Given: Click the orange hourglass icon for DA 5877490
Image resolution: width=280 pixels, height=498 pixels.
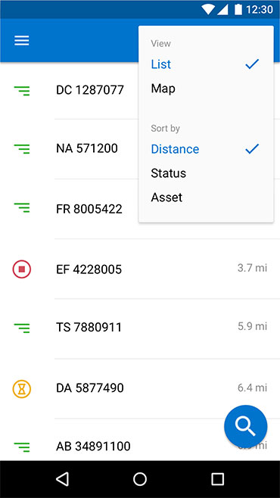Looking at the screenshot, I should click(x=22, y=388).
